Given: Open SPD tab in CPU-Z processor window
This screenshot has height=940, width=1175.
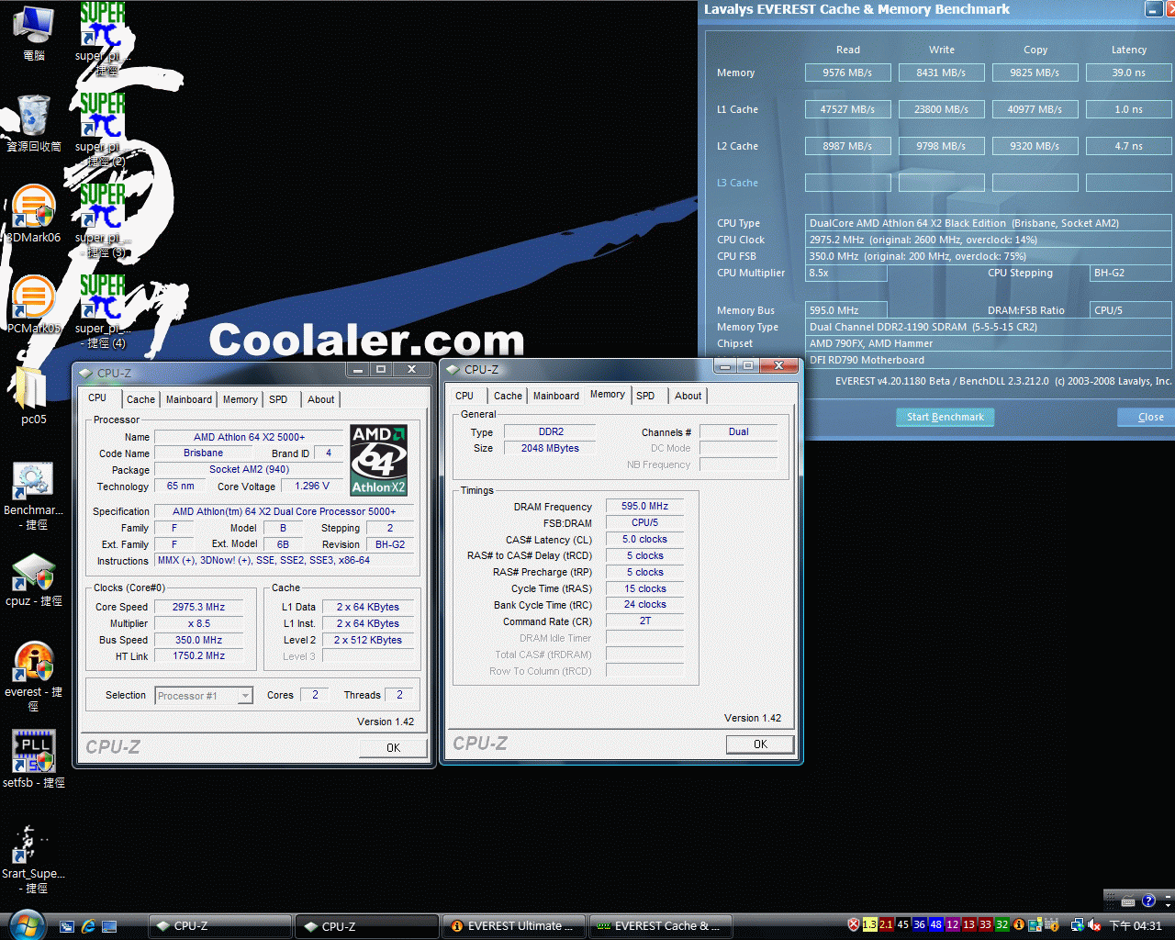Looking at the screenshot, I should coord(278,399).
